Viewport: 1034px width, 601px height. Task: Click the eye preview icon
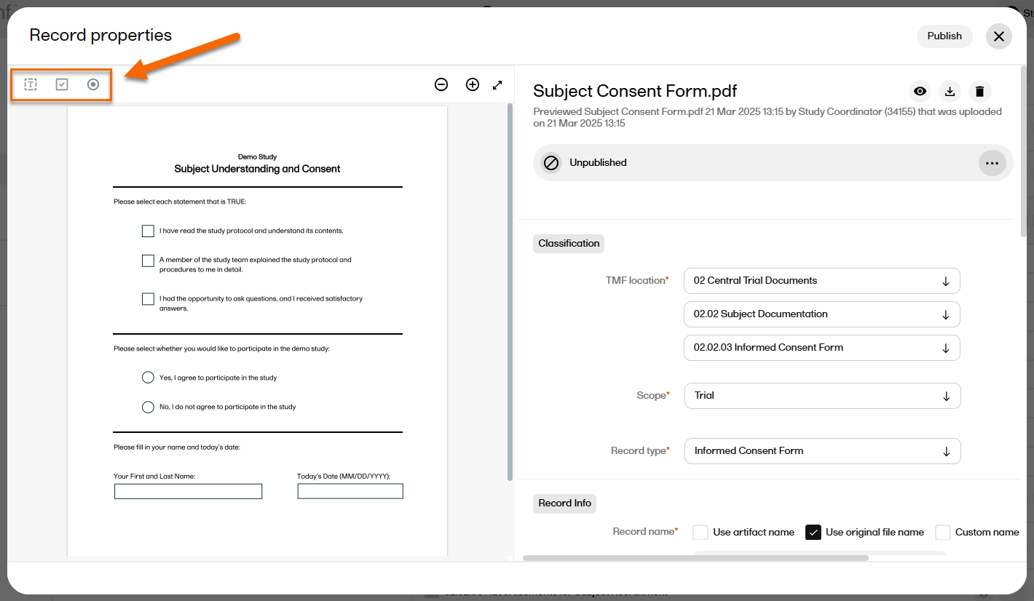920,91
